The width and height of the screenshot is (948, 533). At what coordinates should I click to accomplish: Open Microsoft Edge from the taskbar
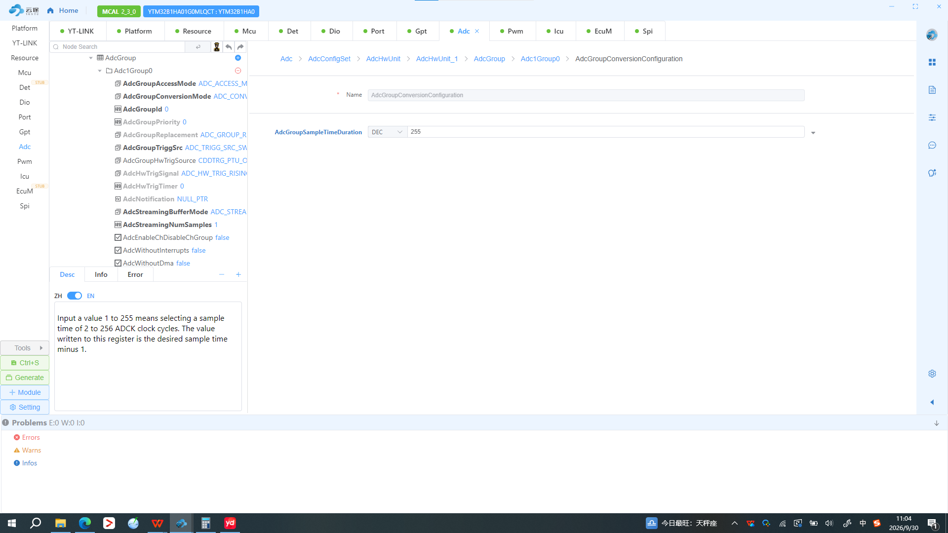click(x=85, y=523)
